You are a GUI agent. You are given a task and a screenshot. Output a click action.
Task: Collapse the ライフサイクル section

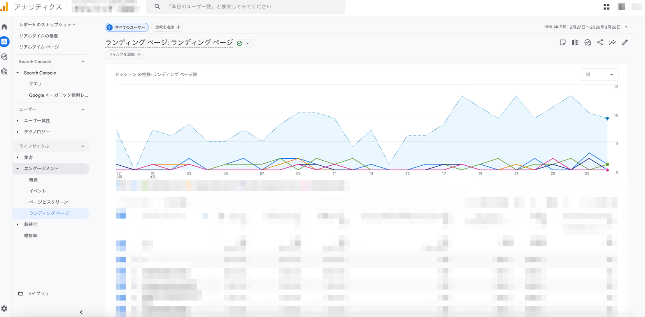[83, 146]
